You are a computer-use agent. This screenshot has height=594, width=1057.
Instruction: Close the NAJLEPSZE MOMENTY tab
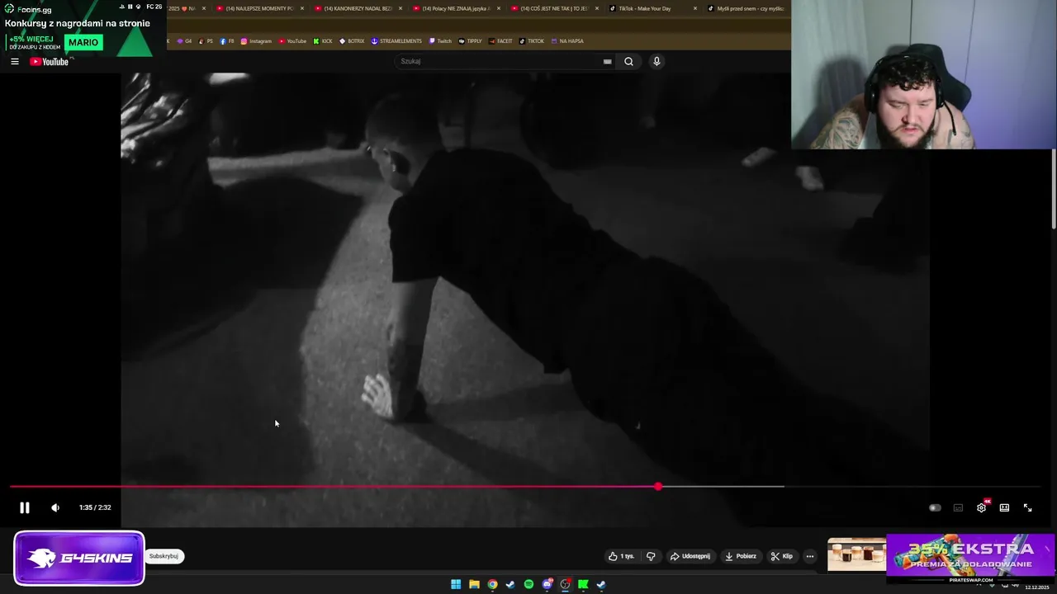302,8
